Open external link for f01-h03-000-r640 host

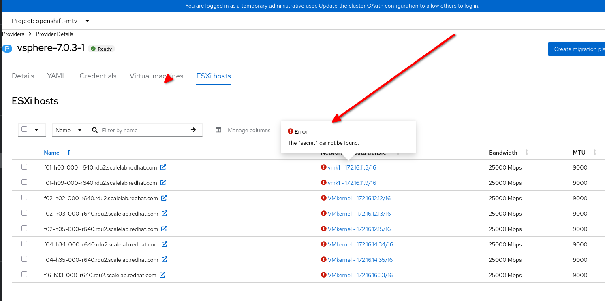(163, 167)
